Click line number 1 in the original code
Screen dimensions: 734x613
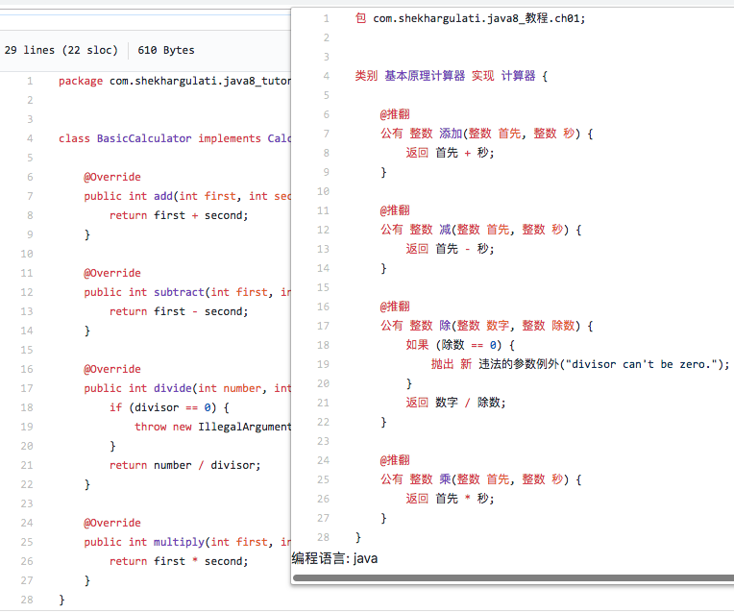tap(30, 81)
